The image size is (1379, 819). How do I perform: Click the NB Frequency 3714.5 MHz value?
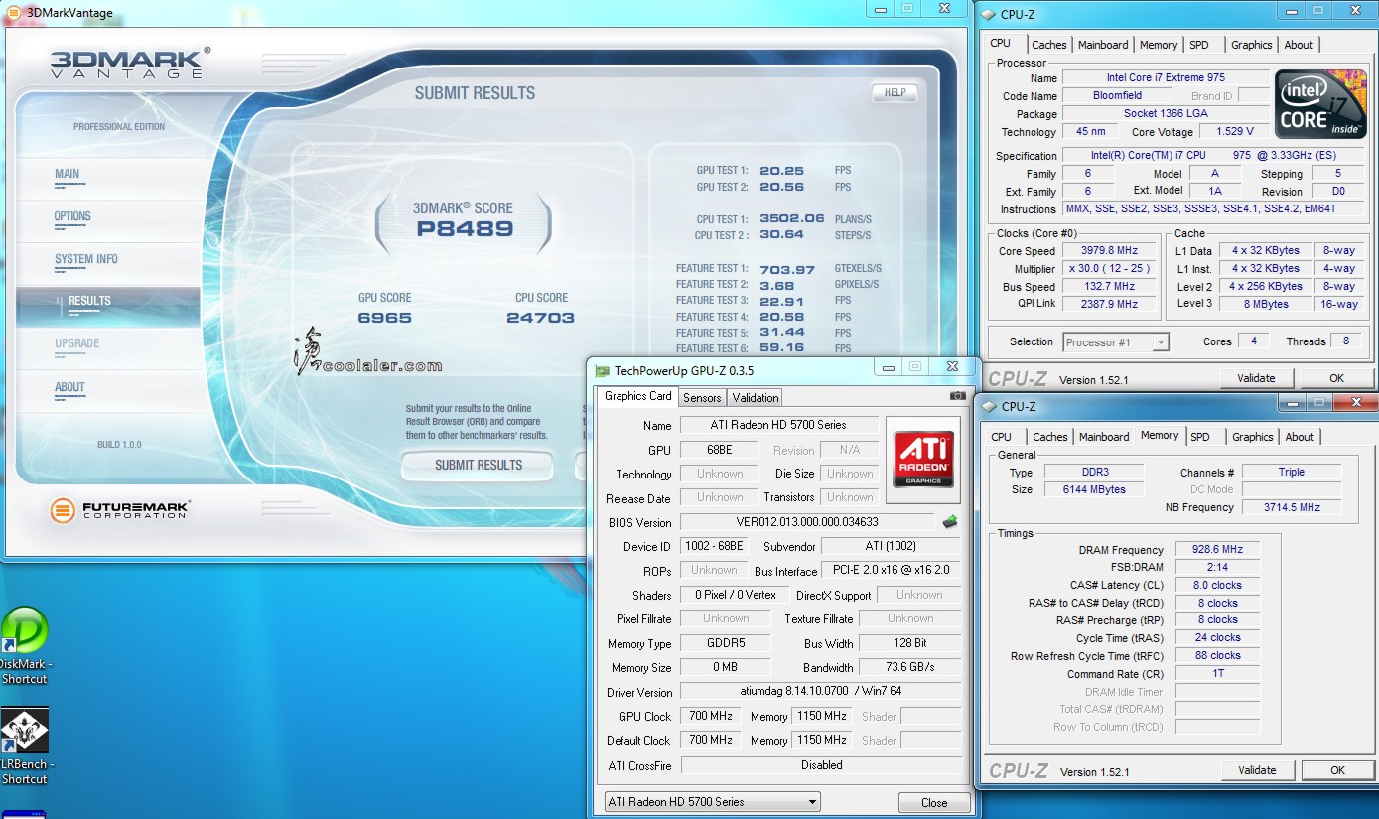point(1292,507)
